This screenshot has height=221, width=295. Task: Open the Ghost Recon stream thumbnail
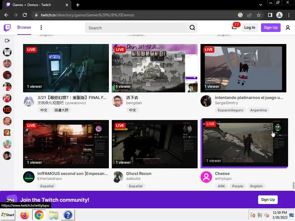click(155, 144)
